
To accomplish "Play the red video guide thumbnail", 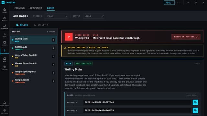I will pos(69,37).
